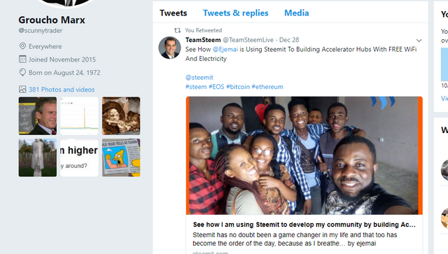This screenshot has height=254, width=448.
Task: Switch to the Tweets tab
Action: click(x=173, y=13)
